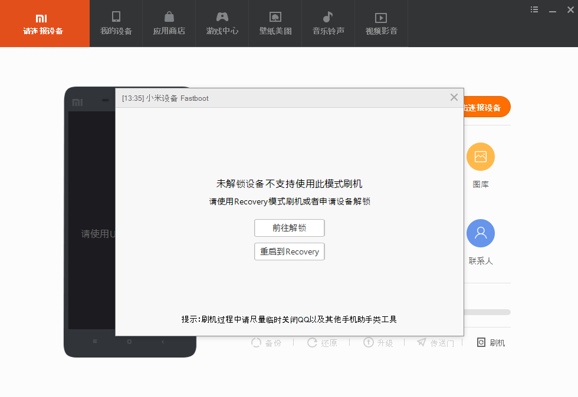This screenshot has width=578, height=397.
Task: Open the 图库 gallery icon
Action: click(x=480, y=157)
